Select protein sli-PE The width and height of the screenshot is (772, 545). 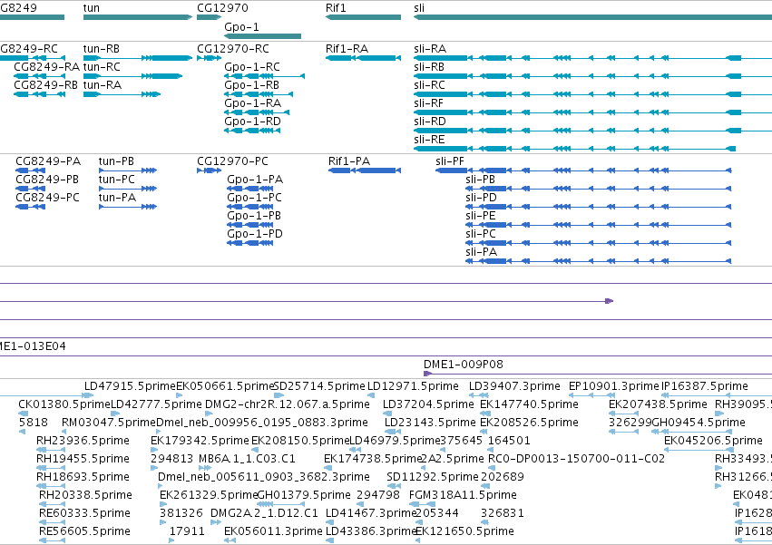(x=598, y=225)
